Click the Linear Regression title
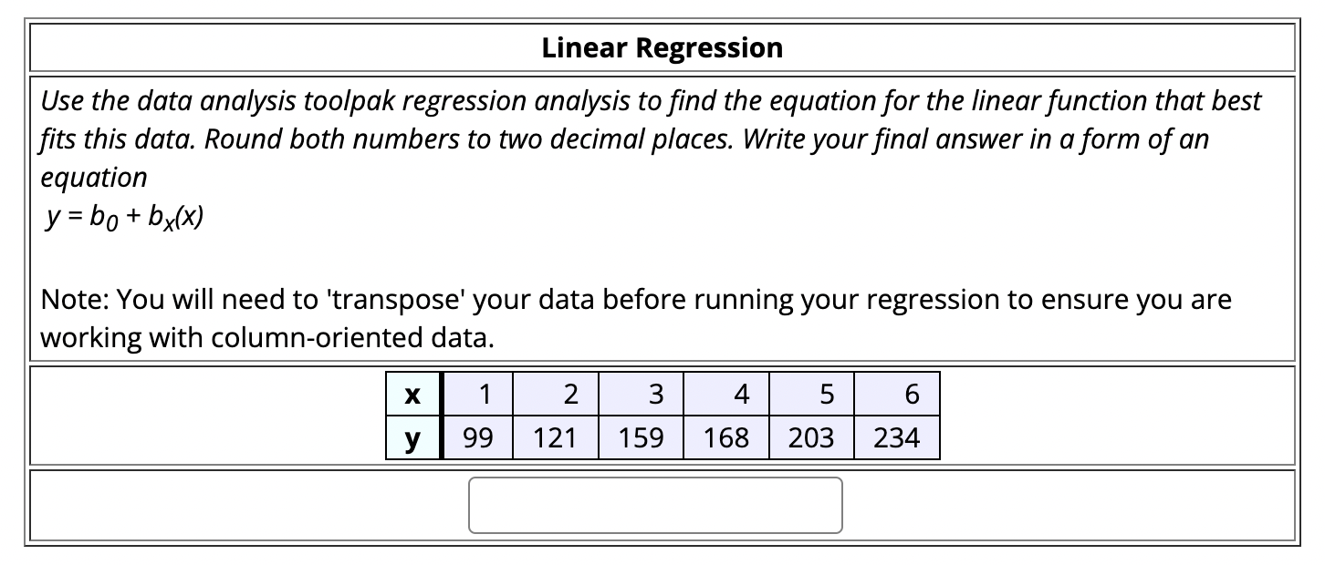Screen dimensions: 1325x565 point(662,47)
